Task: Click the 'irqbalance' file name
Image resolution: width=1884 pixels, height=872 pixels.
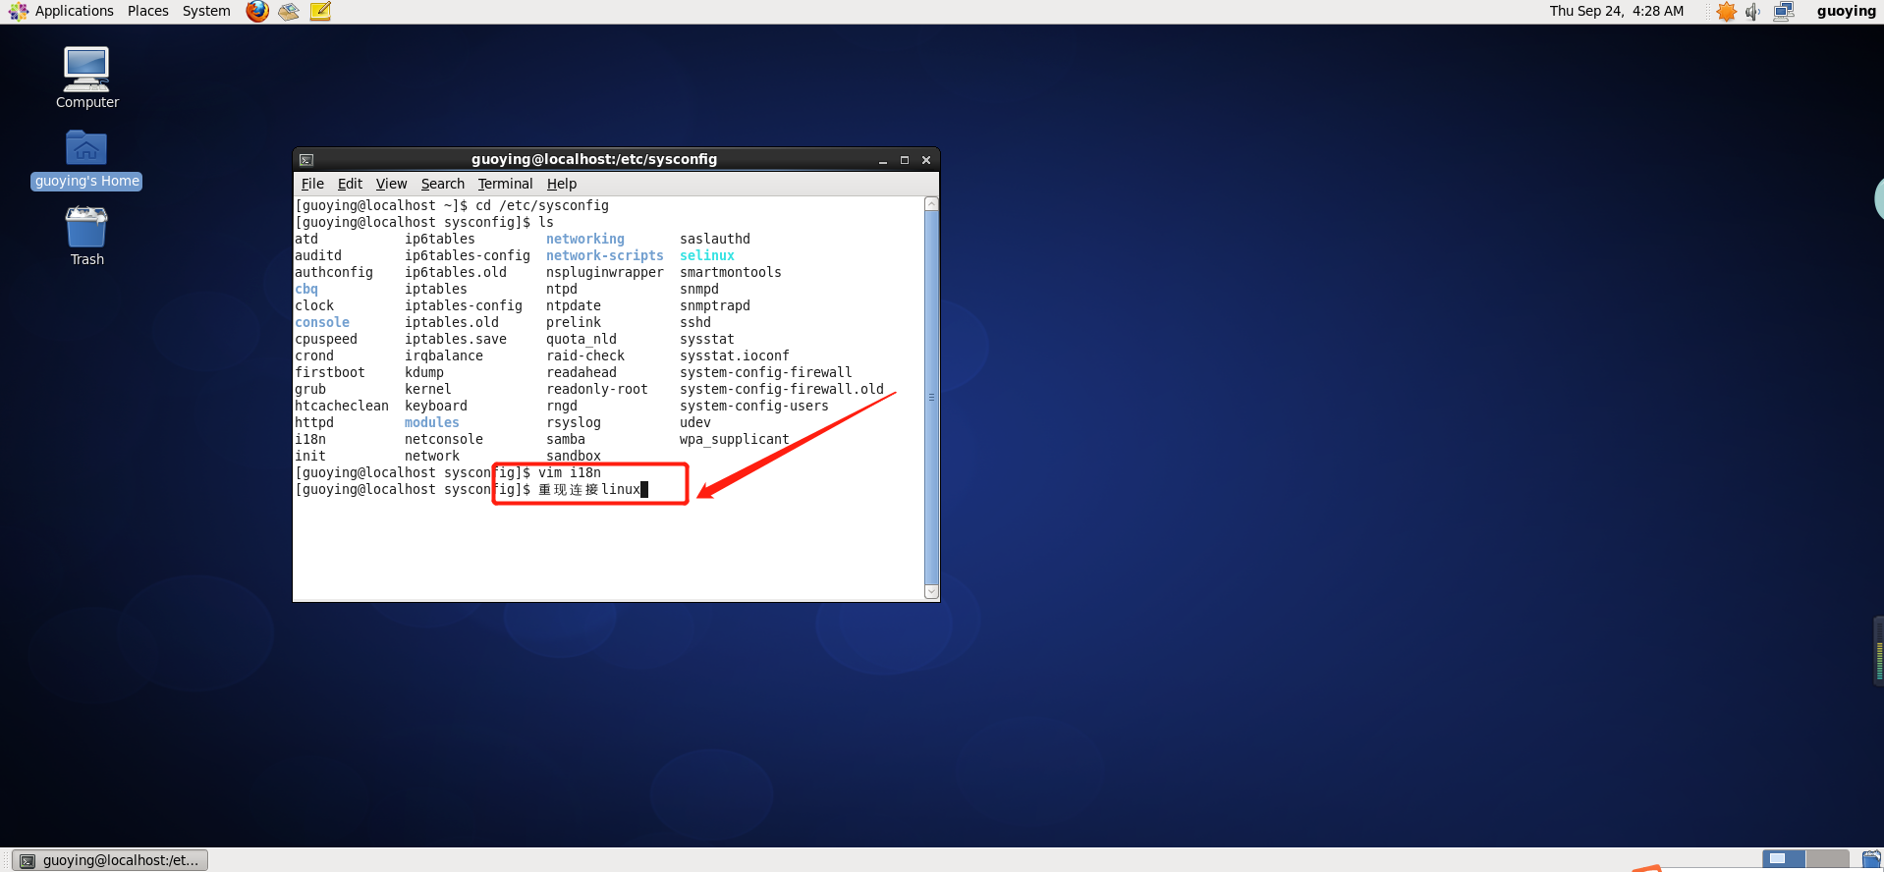Action: [x=444, y=355]
